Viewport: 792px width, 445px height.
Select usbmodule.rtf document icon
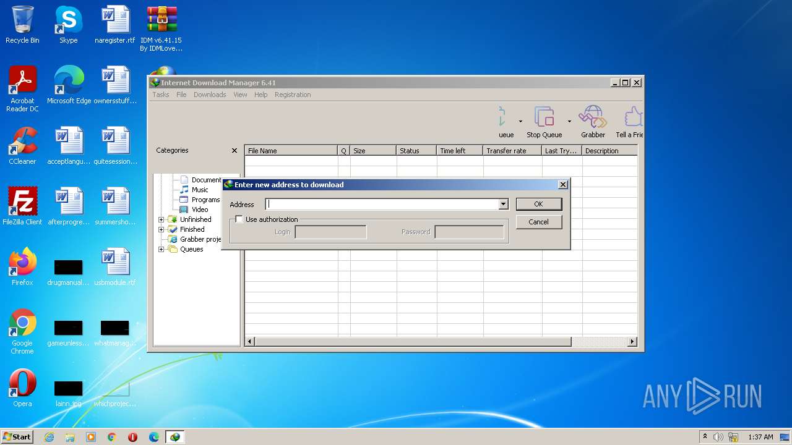tap(115, 262)
